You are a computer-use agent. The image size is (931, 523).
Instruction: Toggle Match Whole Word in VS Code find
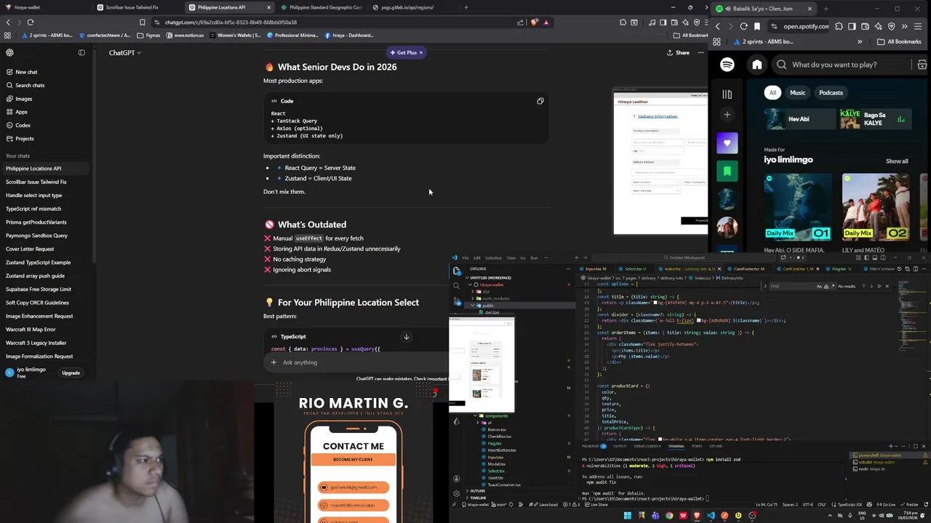(x=826, y=286)
